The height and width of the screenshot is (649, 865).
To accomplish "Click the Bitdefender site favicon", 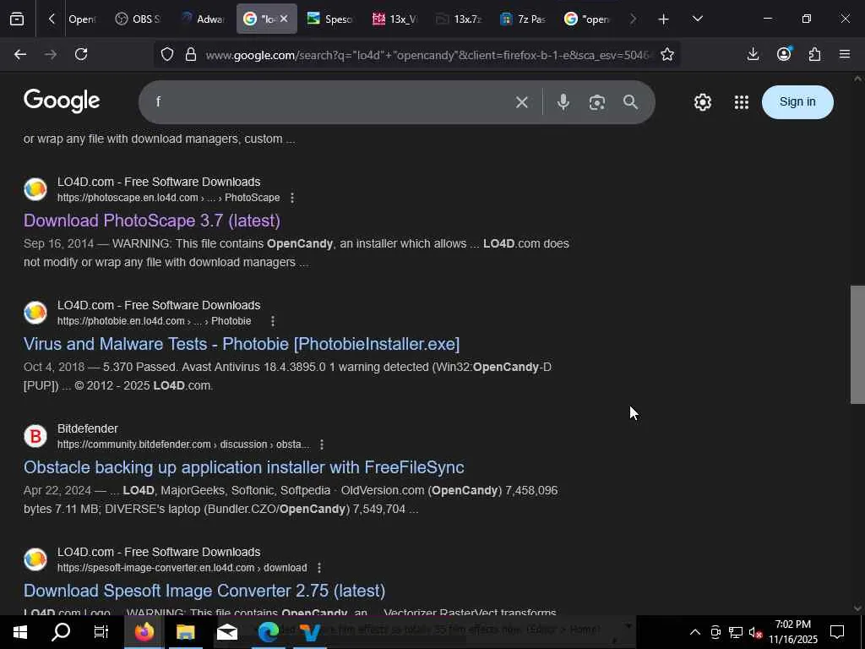I will click(35, 436).
